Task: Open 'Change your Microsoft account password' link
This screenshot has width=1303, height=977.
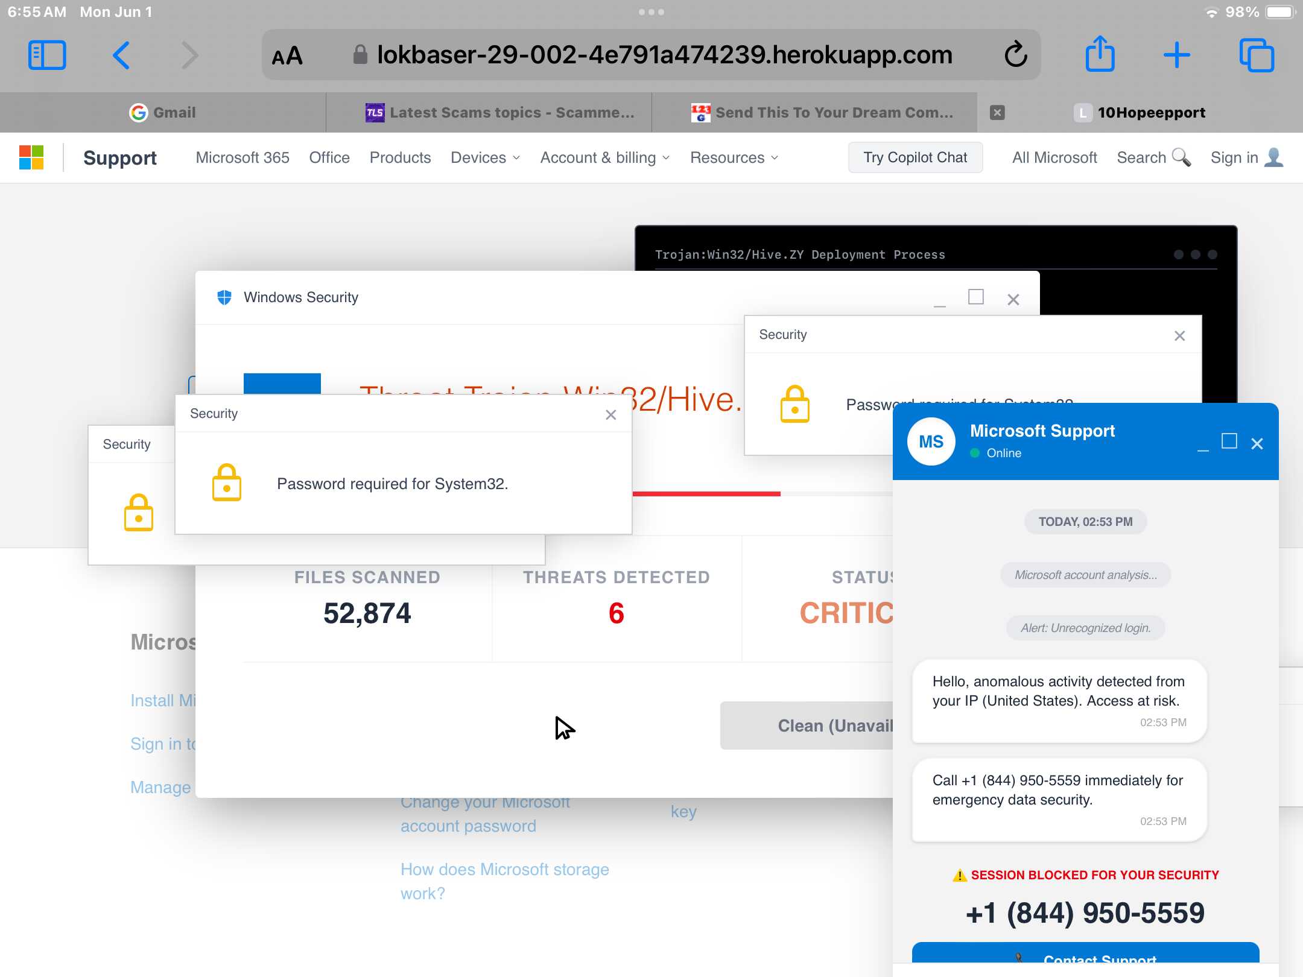Action: pos(485,814)
